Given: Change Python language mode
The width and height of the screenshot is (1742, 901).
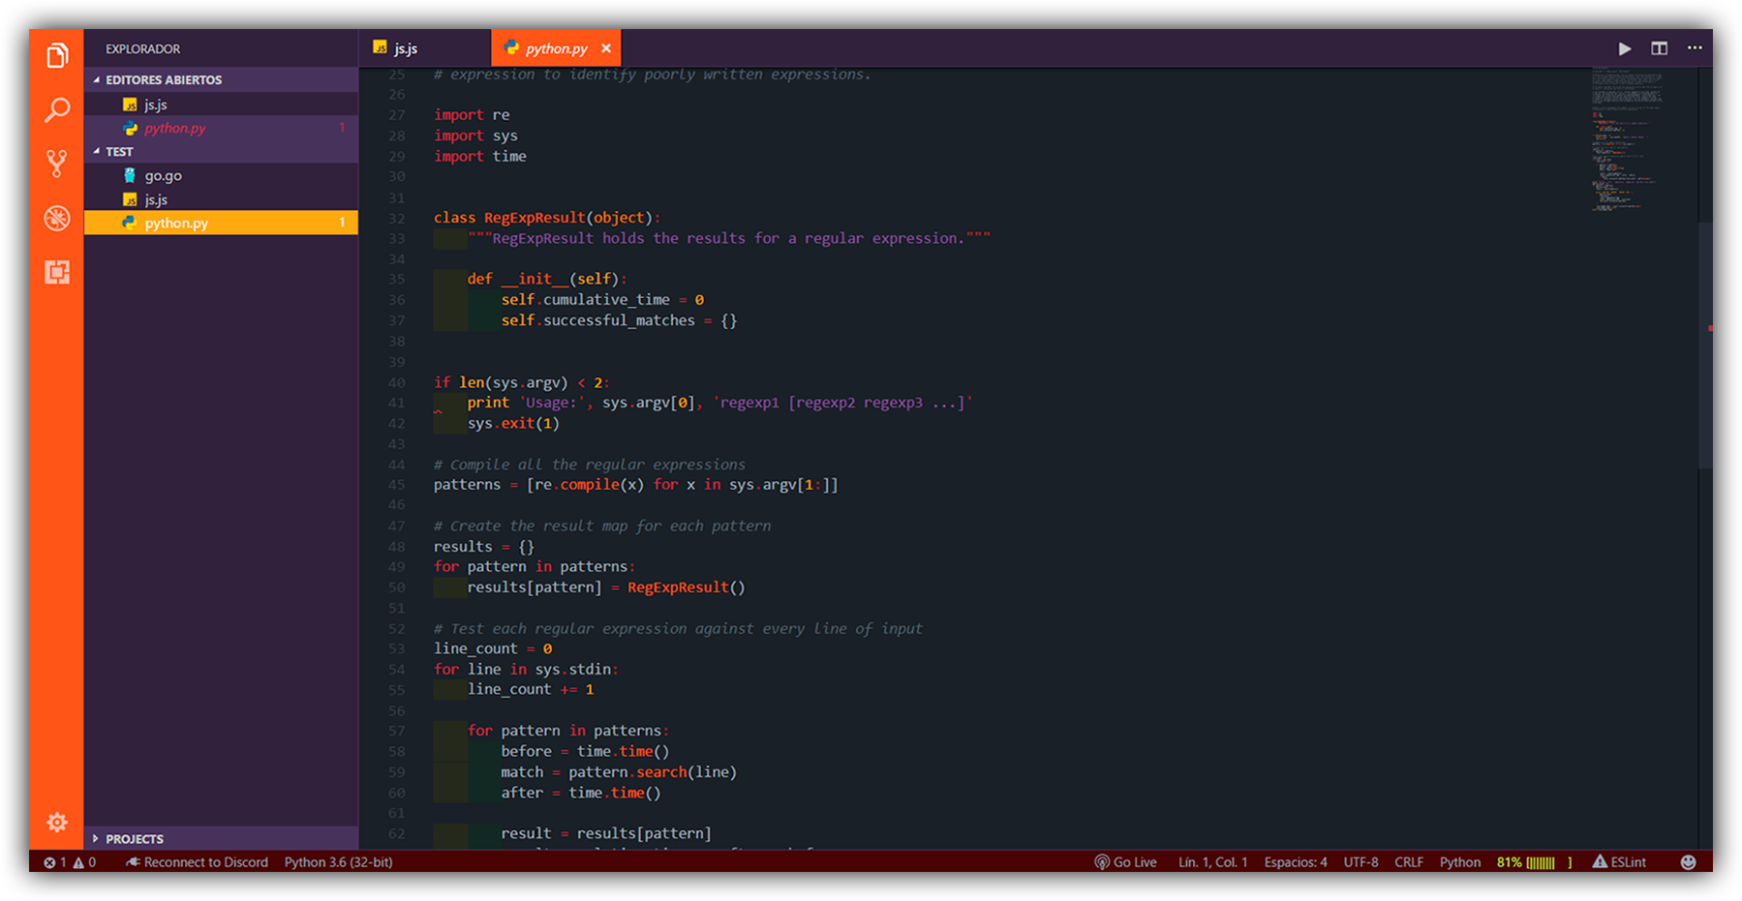Looking at the screenshot, I should tap(1460, 862).
